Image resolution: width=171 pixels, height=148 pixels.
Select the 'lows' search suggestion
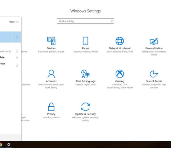click(x=2, y=63)
